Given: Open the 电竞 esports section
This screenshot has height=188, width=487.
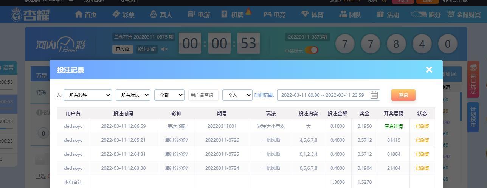Looking at the screenshot, I should [x=275, y=14].
